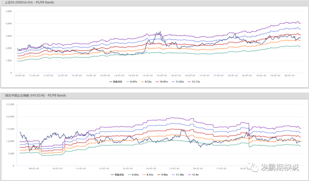The height and width of the screenshot is (181, 309).
Task: Click the red 10.07x legend marker
Action: [x=158, y=82]
